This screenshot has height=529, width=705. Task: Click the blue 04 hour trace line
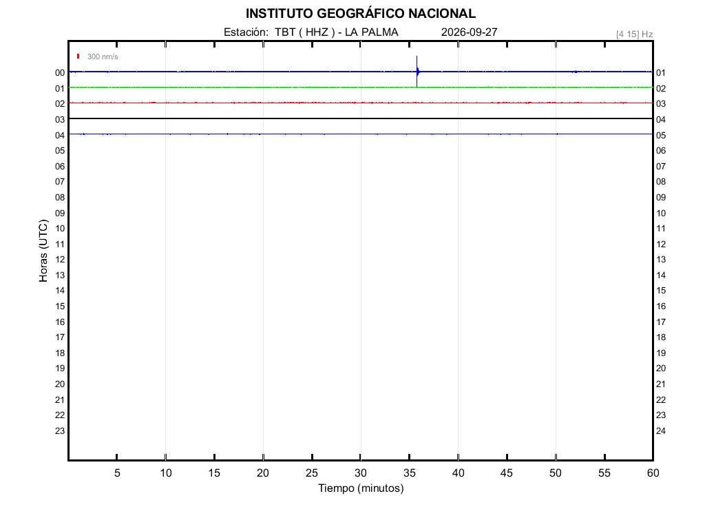click(361, 134)
